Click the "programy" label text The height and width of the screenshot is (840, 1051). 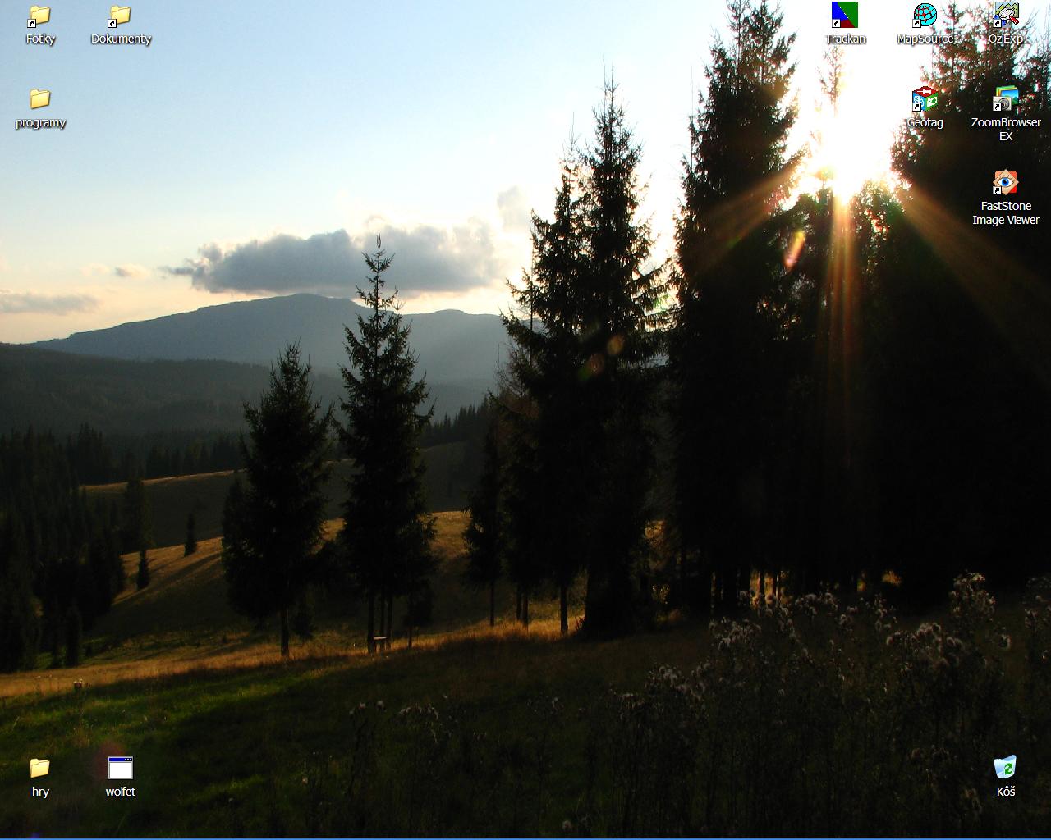click(40, 123)
